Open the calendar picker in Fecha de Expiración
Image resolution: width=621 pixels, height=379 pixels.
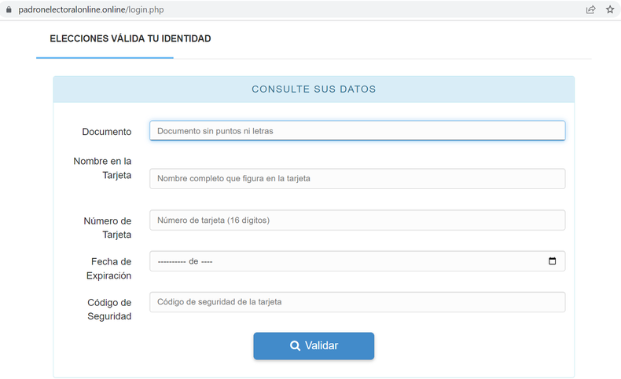pos(552,261)
